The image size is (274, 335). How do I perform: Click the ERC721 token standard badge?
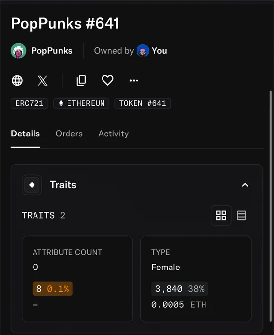click(x=30, y=103)
